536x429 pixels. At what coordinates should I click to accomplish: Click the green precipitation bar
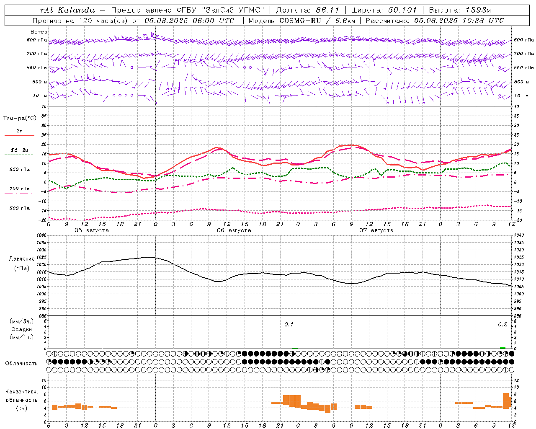(503, 347)
